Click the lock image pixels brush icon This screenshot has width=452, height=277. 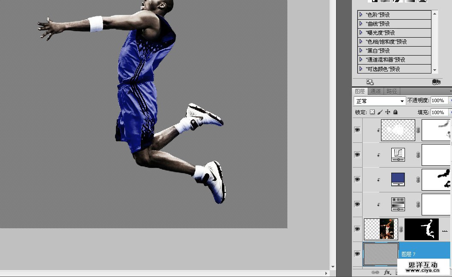pyautogui.click(x=380, y=112)
